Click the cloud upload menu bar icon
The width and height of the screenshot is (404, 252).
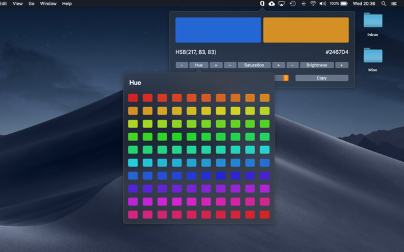coord(271,3)
